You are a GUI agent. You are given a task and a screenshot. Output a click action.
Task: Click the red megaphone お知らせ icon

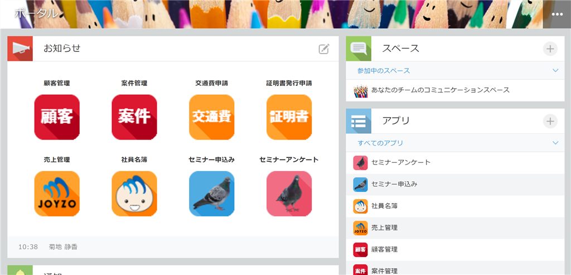pos(20,49)
